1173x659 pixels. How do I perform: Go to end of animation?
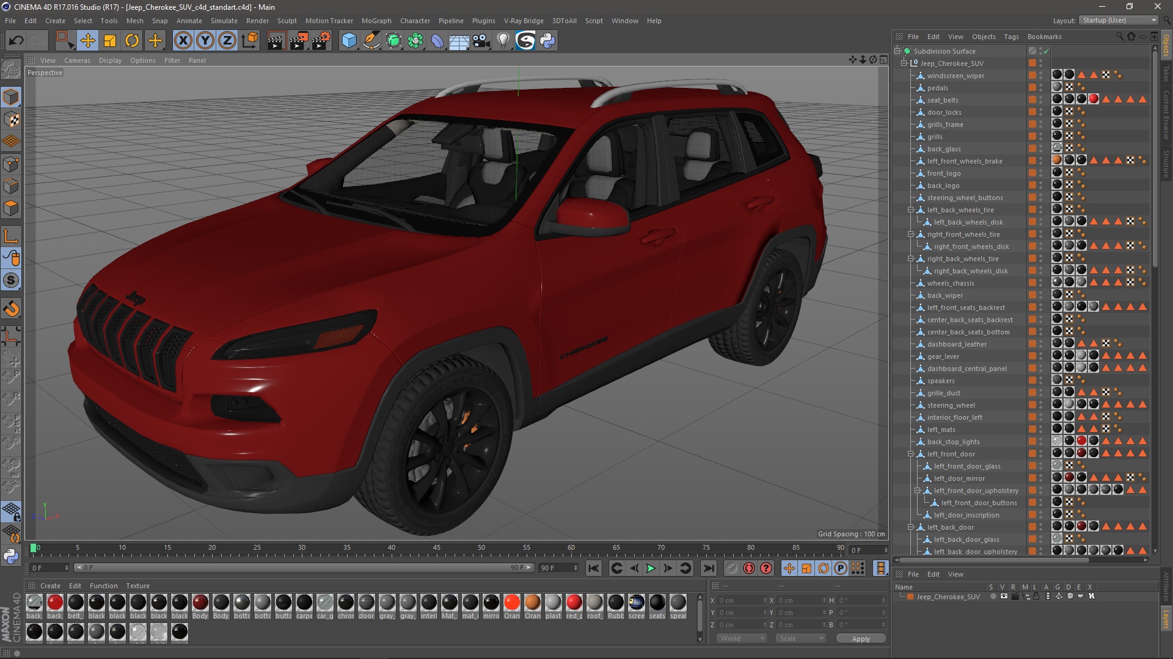(x=709, y=568)
